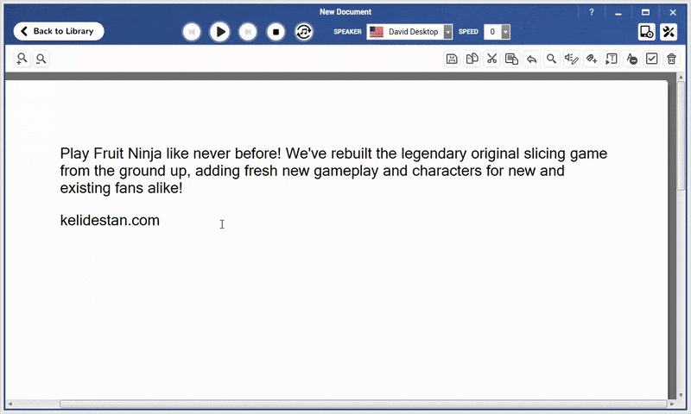Click the scissors cut icon
The width and height of the screenshot is (691, 414).
click(491, 59)
